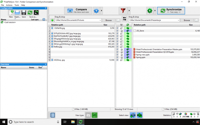Start the Compare button

coord(78,11)
